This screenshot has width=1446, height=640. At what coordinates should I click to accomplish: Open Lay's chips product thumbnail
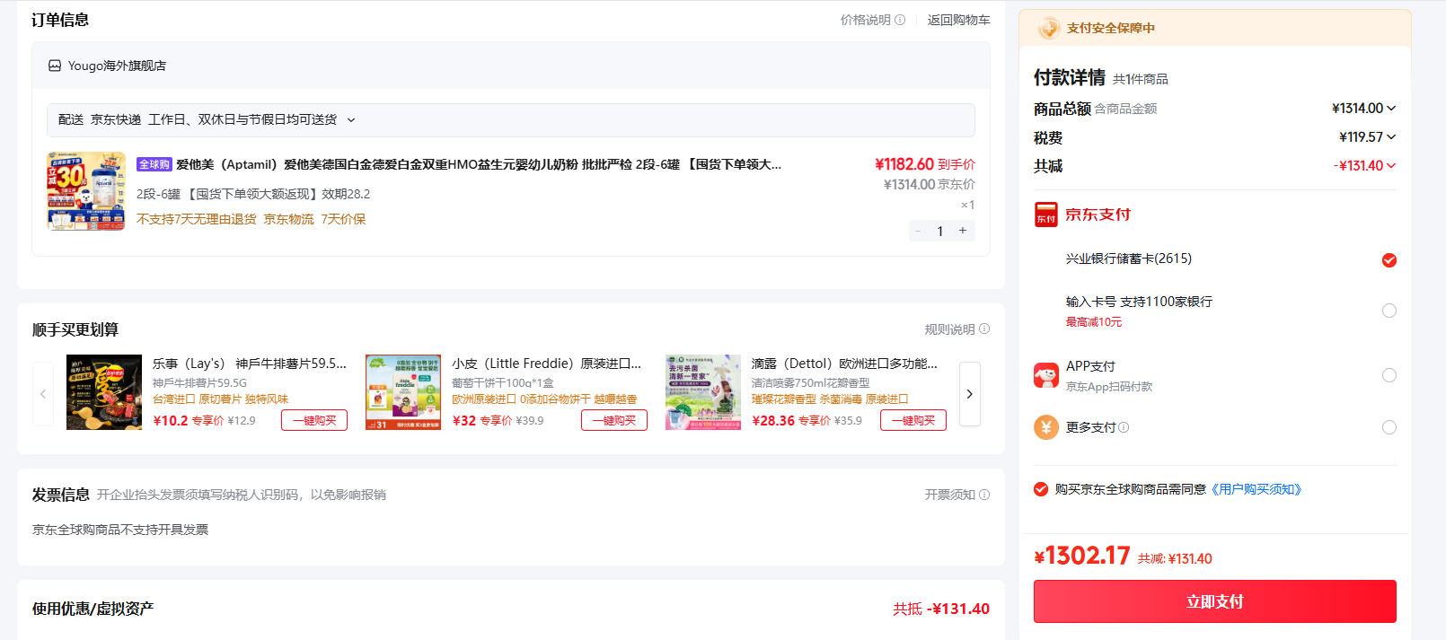104,392
